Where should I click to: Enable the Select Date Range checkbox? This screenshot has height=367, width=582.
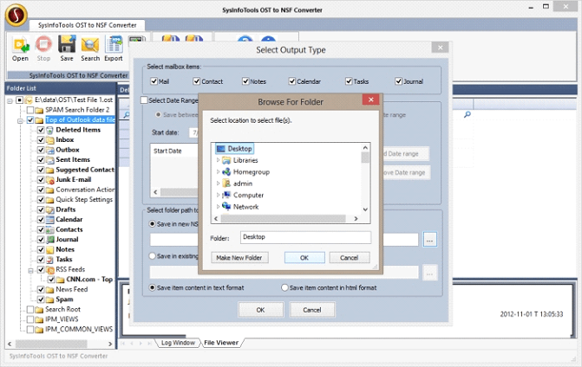pyautogui.click(x=144, y=100)
